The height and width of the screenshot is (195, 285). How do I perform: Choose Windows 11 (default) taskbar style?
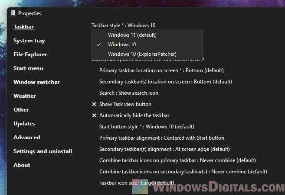147,35
